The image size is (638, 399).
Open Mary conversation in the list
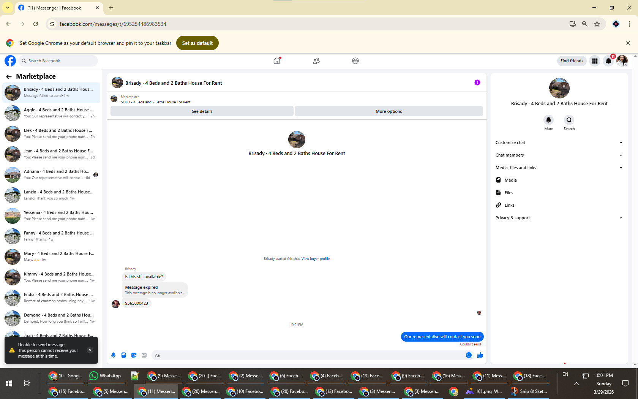(51, 256)
